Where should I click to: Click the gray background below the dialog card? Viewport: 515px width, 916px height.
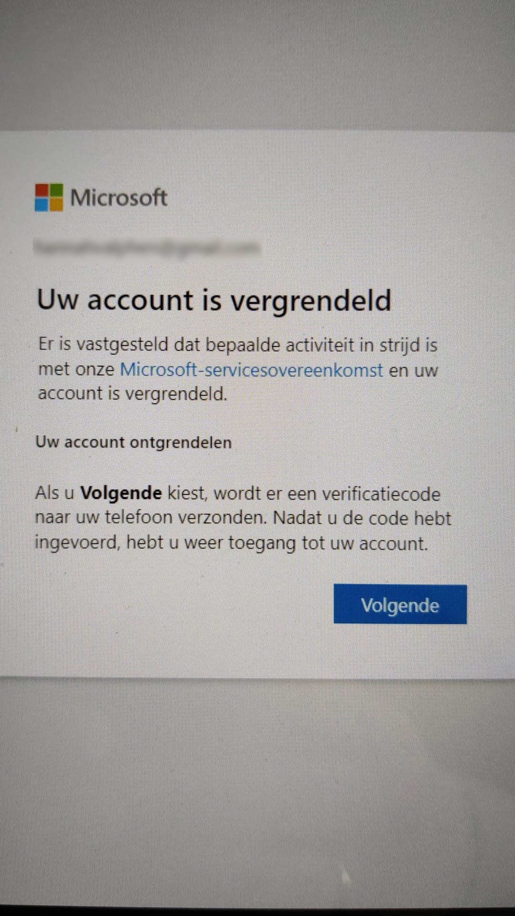point(257,787)
